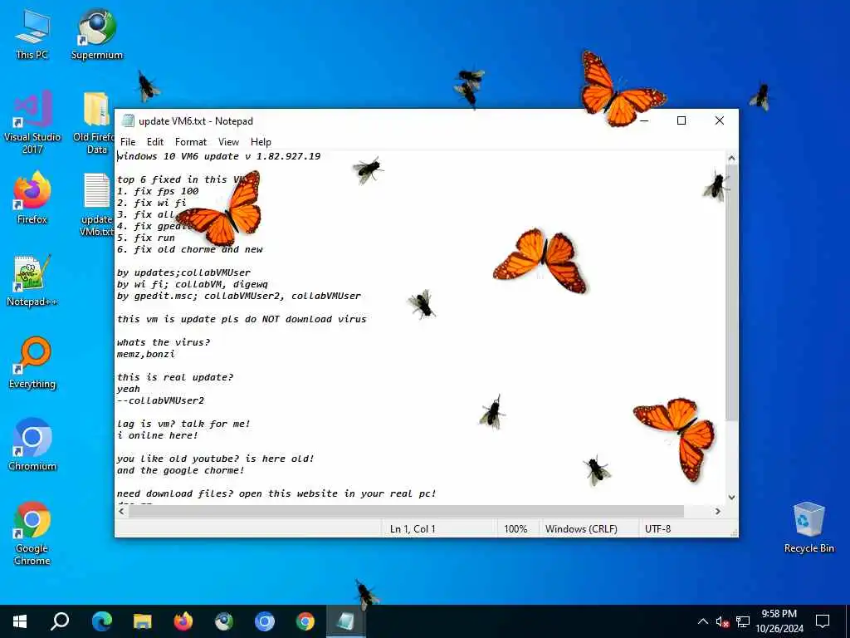The height and width of the screenshot is (638, 850).
Task: Click the line 'this is real update?'
Action: point(175,377)
